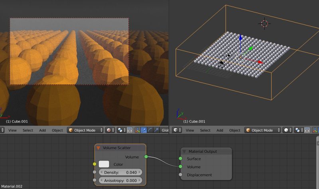
Task: Click Volume Scatter color swatch
Action: coord(104,164)
